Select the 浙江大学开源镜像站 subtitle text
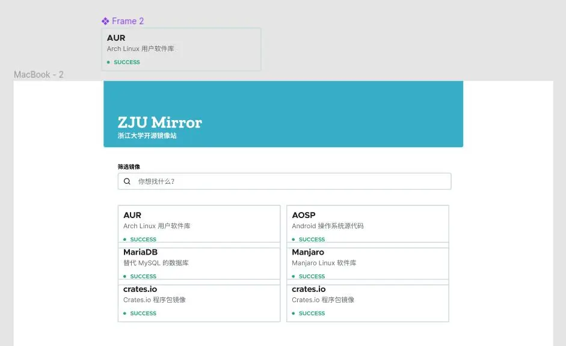 pos(147,136)
